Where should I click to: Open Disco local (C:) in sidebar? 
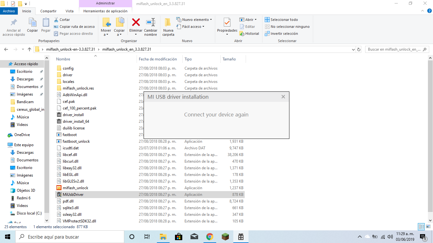coord(29,213)
